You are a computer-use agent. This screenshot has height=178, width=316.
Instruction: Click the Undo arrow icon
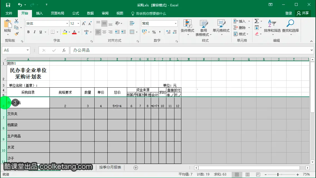[x=20, y=5]
